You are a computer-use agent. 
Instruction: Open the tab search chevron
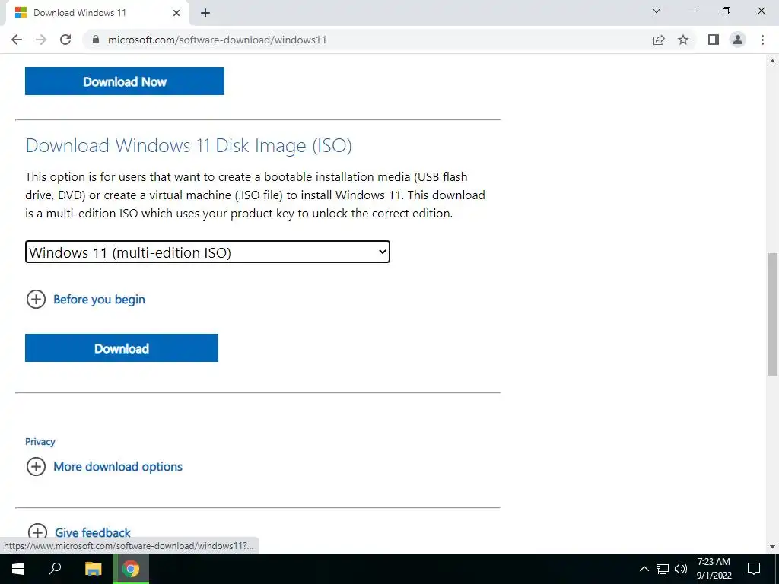coord(657,11)
